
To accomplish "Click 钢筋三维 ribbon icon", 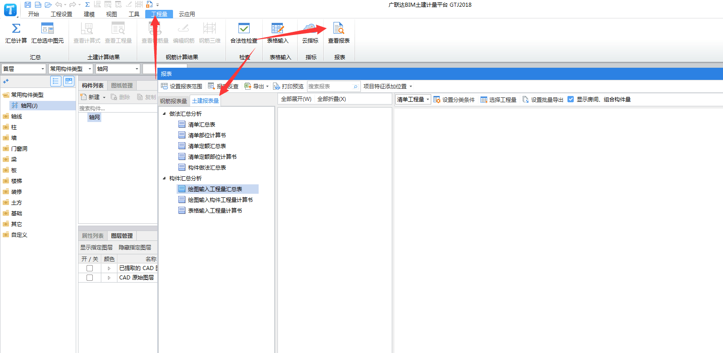I will coord(210,33).
